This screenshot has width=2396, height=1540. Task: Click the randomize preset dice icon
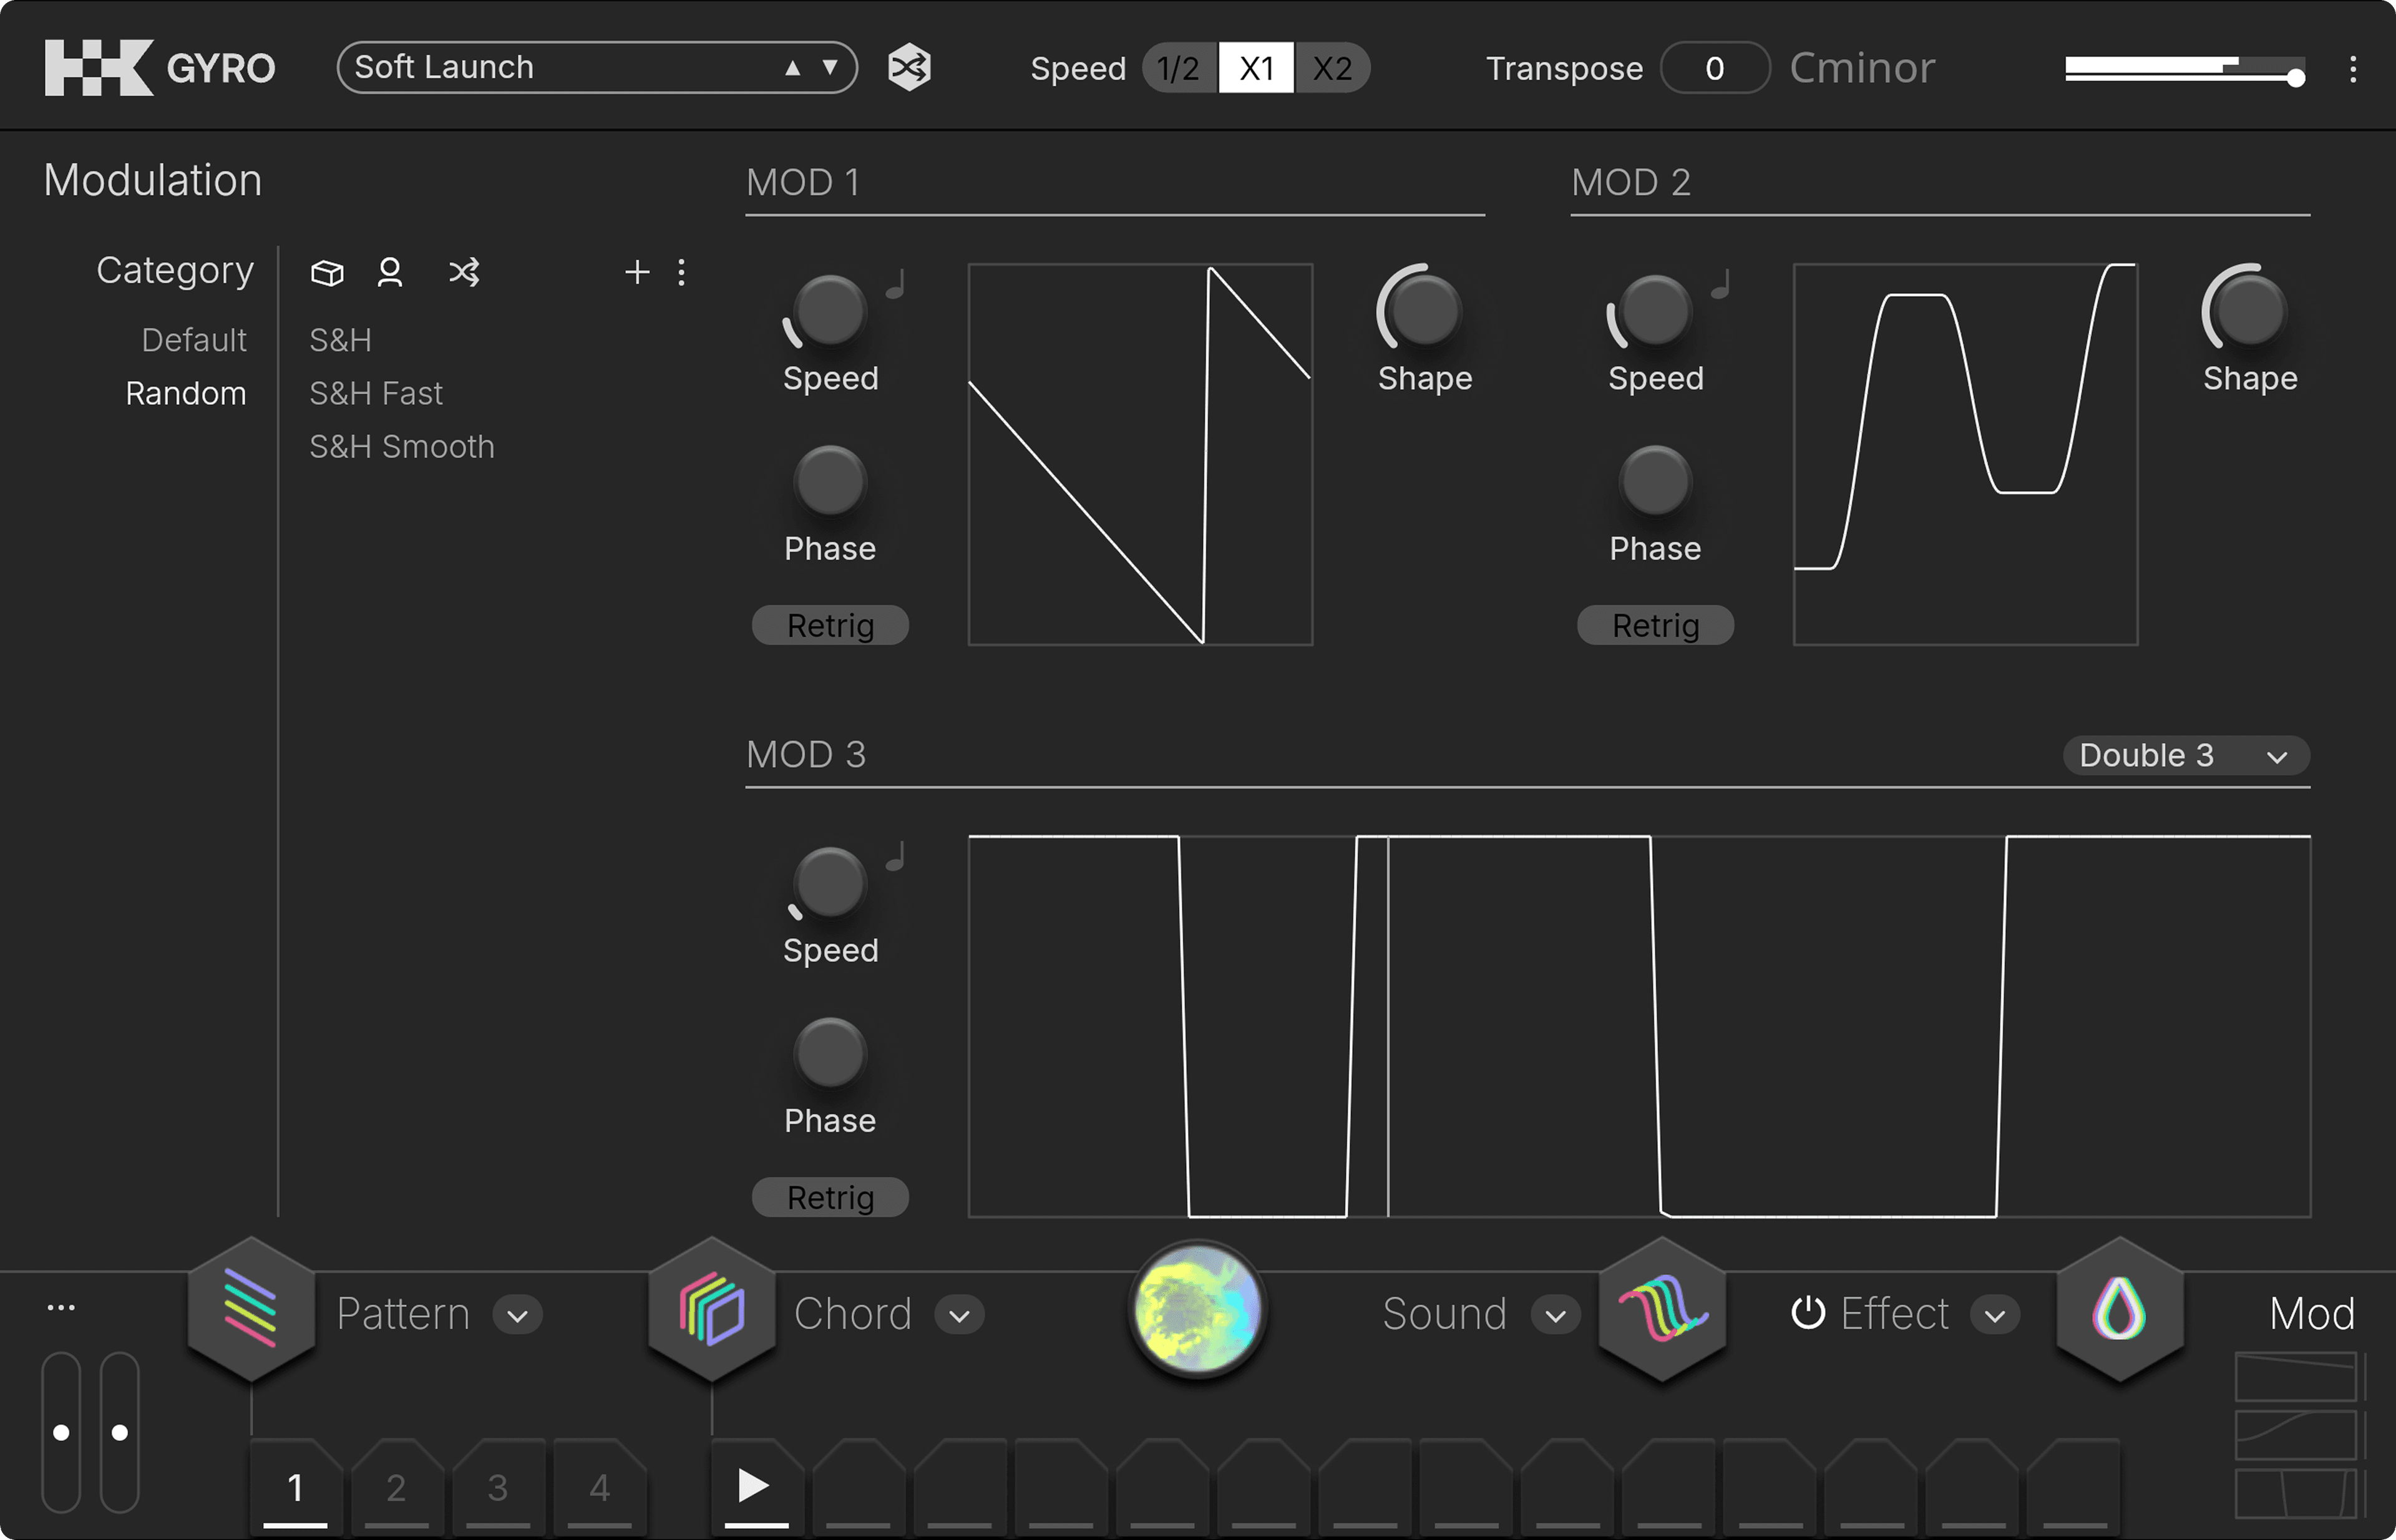click(908, 68)
